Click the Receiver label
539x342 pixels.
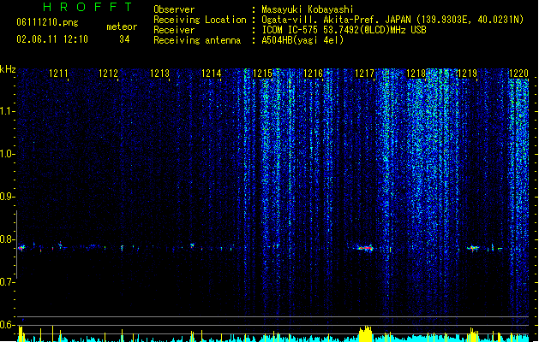tap(174, 30)
